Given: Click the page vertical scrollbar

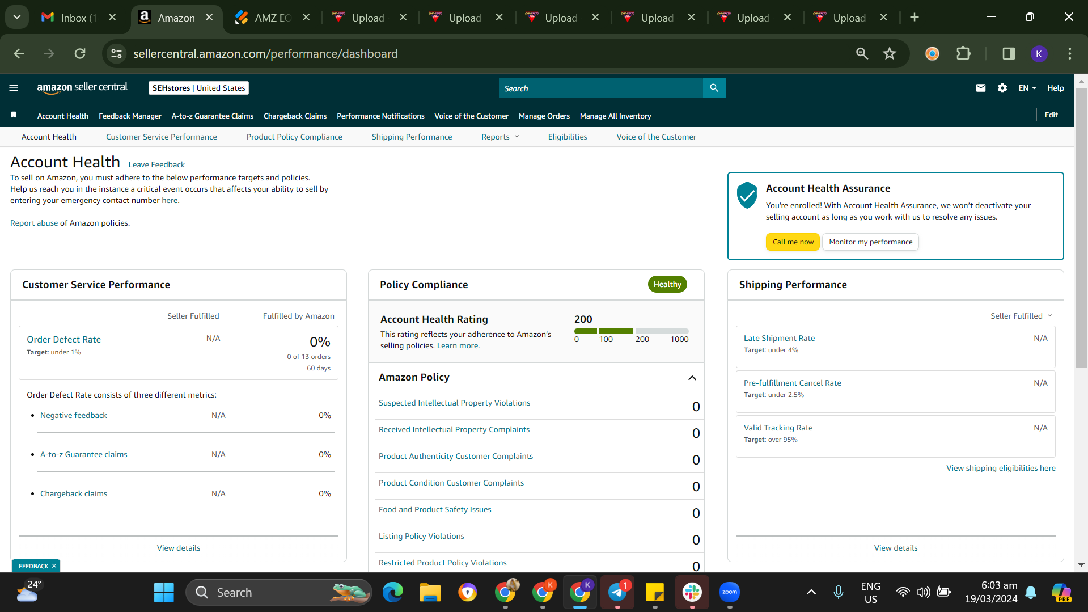Looking at the screenshot, I should click(1081, 227).
